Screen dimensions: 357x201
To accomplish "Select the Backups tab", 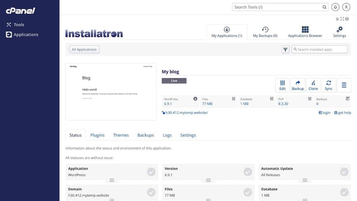I will 146,135.
